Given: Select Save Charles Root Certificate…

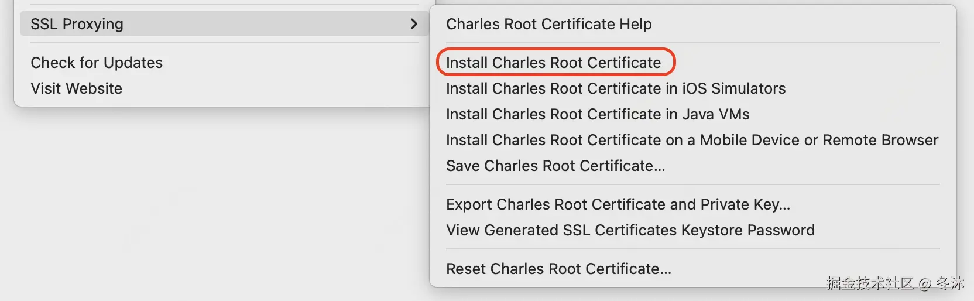Looking at the screenshot, I should pyautogui.click(x=555, y=166).
